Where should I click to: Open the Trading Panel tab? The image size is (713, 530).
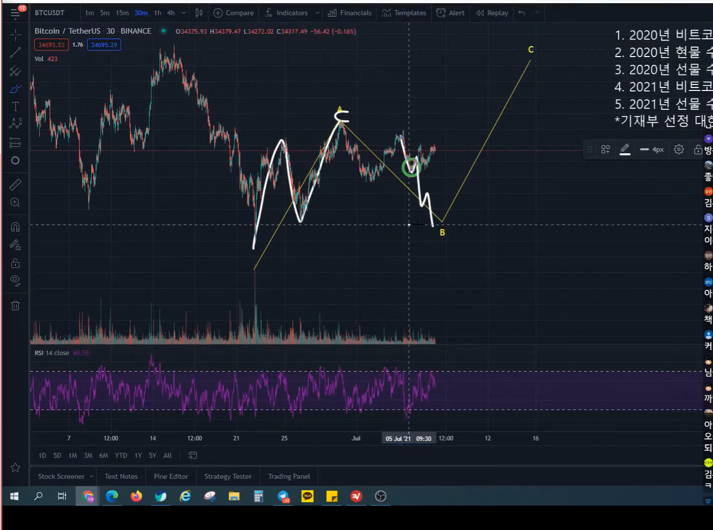[289, 476]
